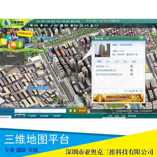This screenshot has width=157, height=157.
Task: Click the 屏内搜 in-screen search button
Action: click(82, 110)
